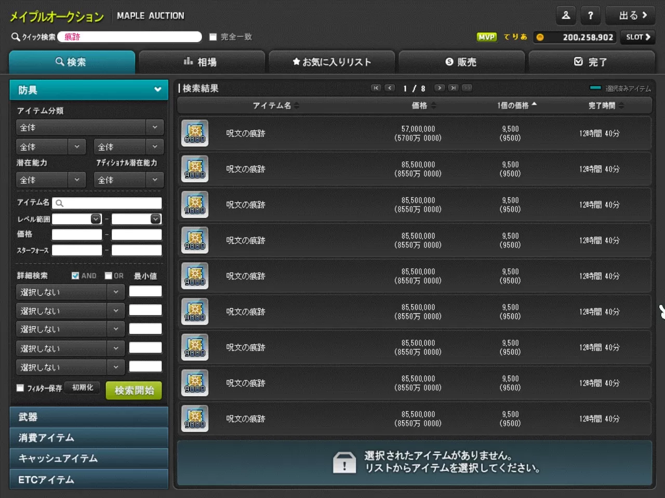Select item icon of the 57,000,000 listing
The image size is (665, 498).
coord(195,133)
